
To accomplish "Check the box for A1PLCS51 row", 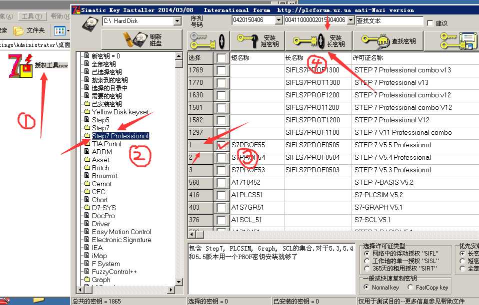I will [221, 196].
